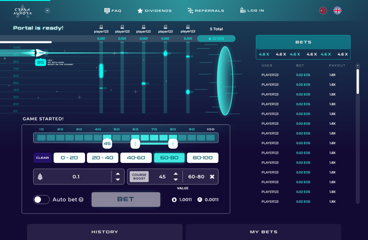Click the PAYOUT column header
Image resolution: width=368 pixels, height=240 pixels.
click(337, 66)
